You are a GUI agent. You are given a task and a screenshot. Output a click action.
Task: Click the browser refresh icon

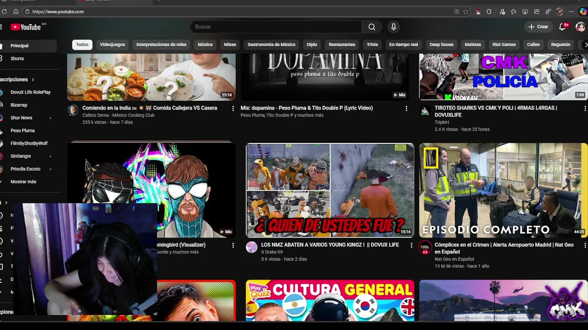pos(5,11)
